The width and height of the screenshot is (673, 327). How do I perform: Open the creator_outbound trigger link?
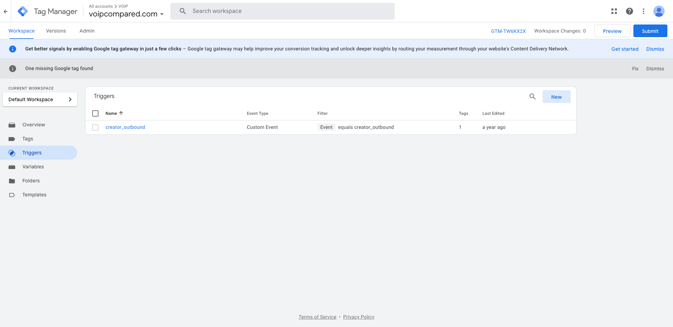(125, 127)
